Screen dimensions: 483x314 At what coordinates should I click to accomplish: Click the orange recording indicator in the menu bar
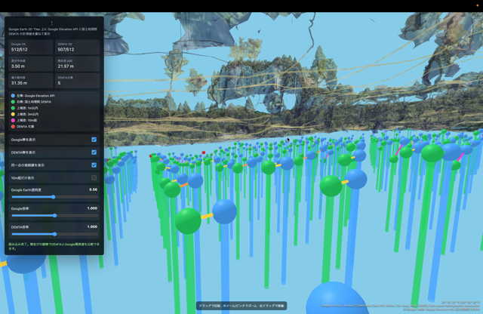click(x=478, y=5)
